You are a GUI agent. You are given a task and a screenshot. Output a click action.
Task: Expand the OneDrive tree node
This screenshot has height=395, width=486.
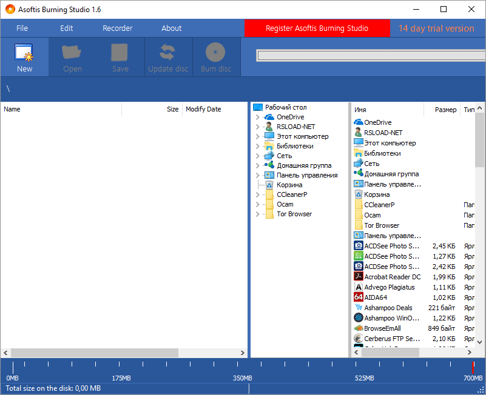click(258, 117)
